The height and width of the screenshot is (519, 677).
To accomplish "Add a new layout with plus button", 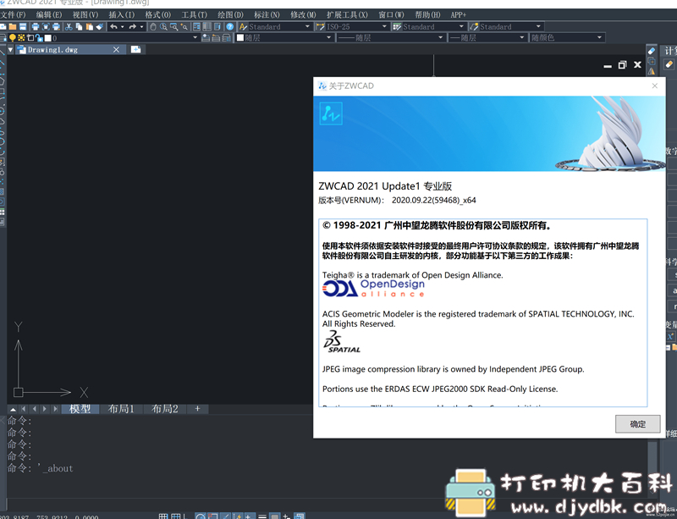I will tap(197, 408).
